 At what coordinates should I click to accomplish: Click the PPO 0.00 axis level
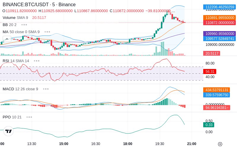point(209,132)
